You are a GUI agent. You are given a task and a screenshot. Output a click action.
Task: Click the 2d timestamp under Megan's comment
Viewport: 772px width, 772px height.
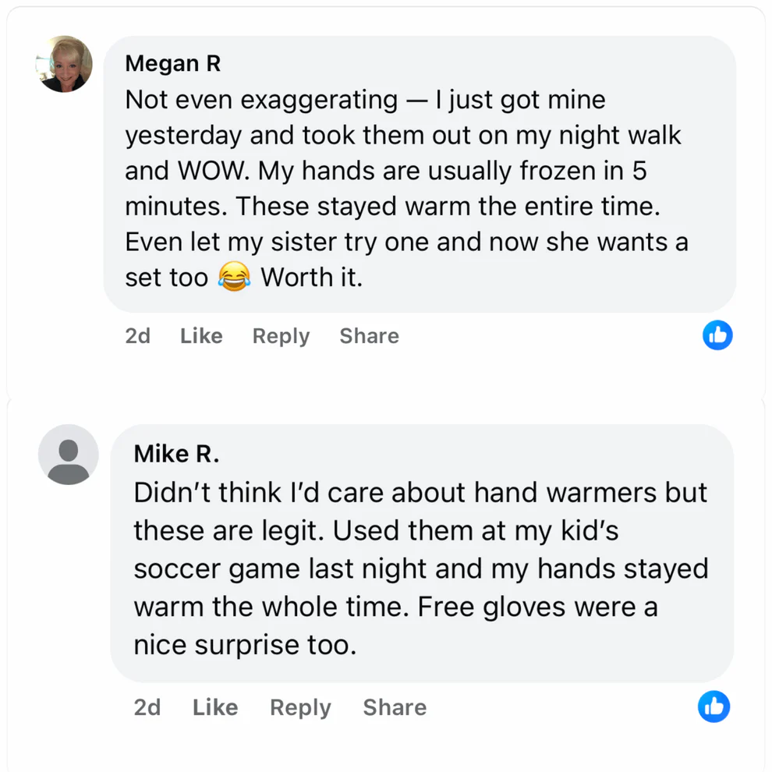[x=137, y=336]
